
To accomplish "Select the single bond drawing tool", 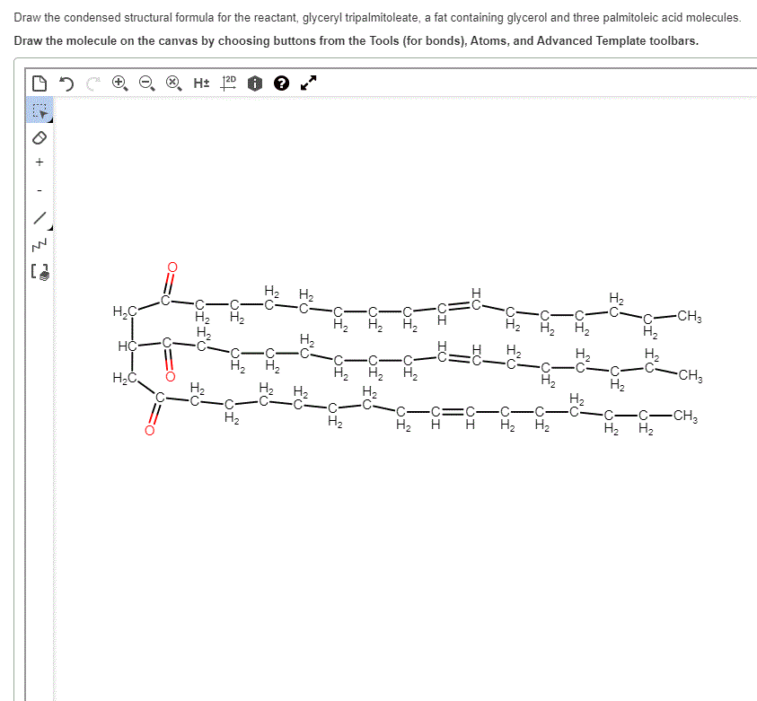I will 40,218.
